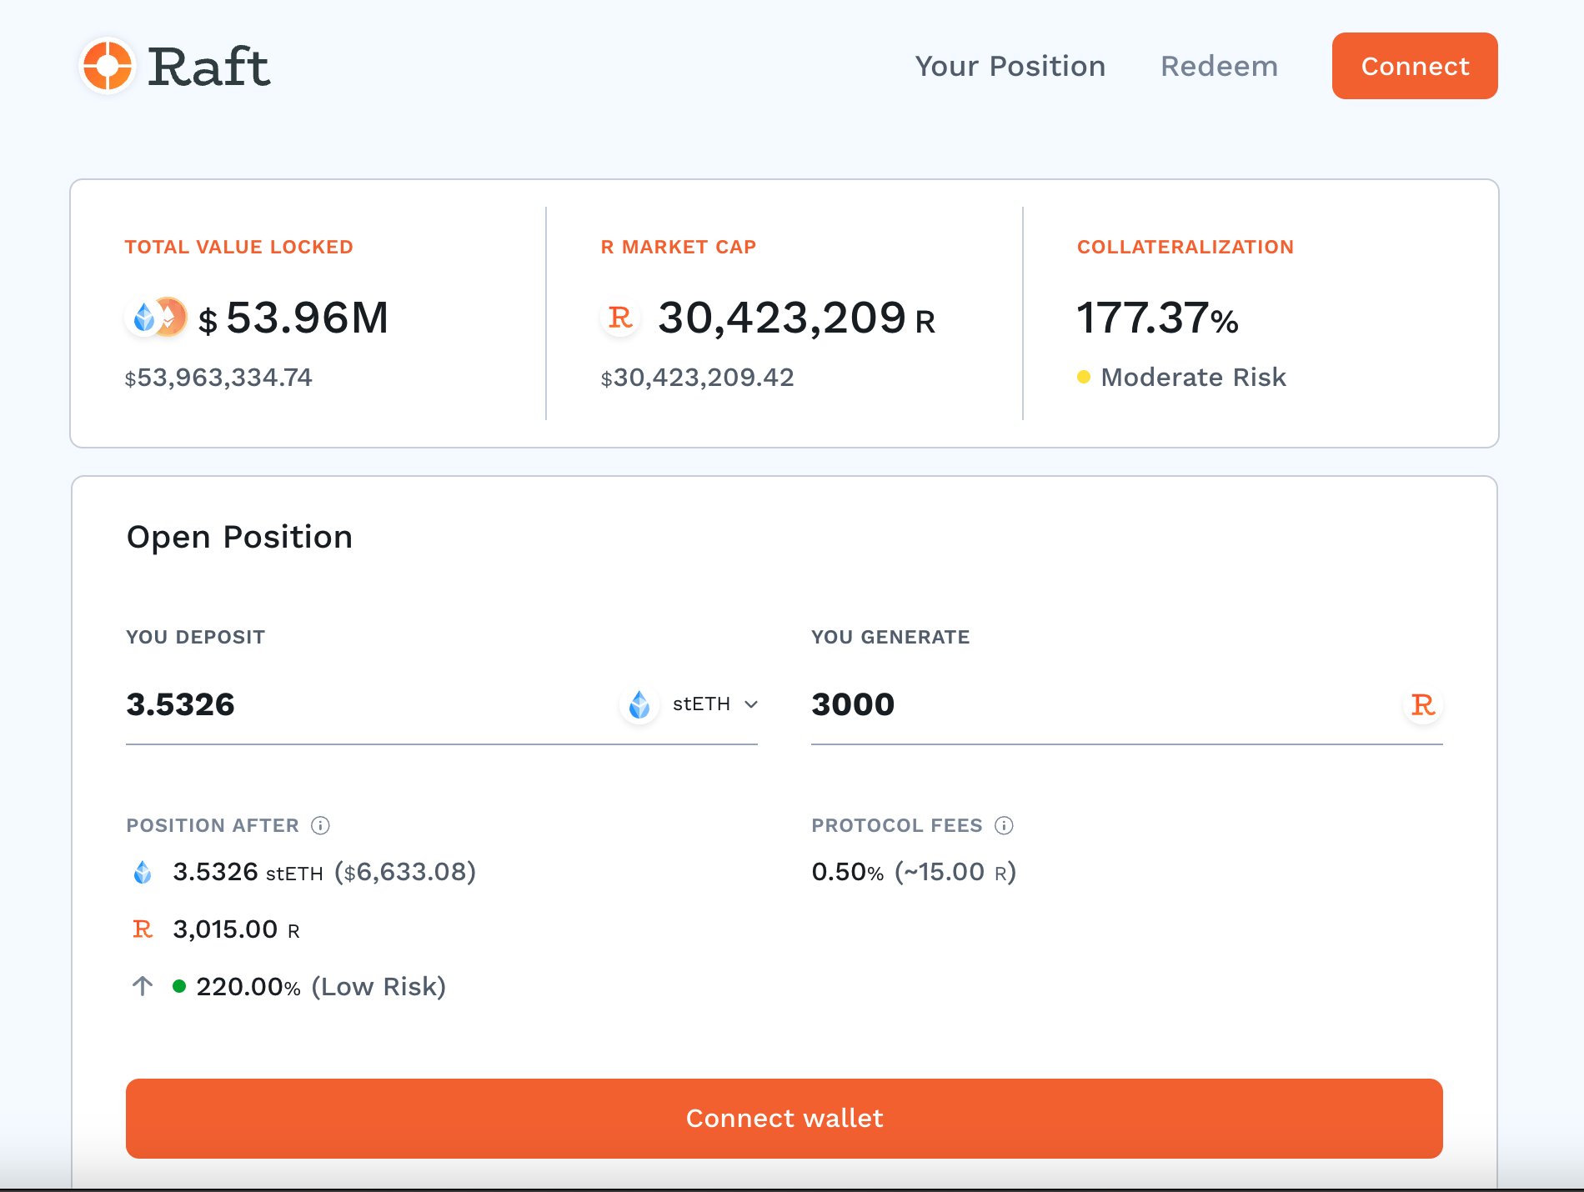Select the 220.00% (Low Risk) text
The width and height of the screenshot is (1584, 1192).
(x=321, y=987)
